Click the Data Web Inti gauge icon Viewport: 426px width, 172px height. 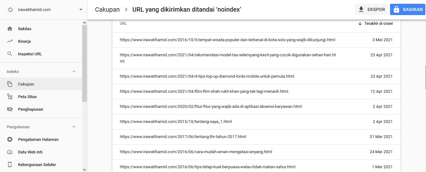pyautogui.click(x=10, y=152)
